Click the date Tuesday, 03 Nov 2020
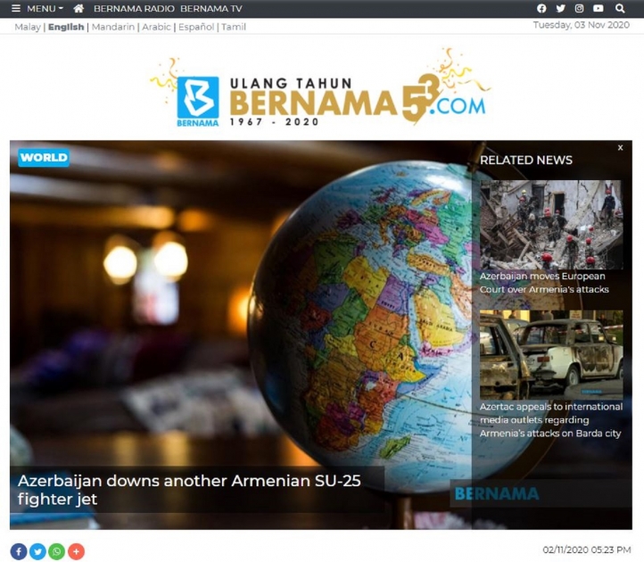The width and height of the screenshot is (644, 562). click(x=582, y=25)
